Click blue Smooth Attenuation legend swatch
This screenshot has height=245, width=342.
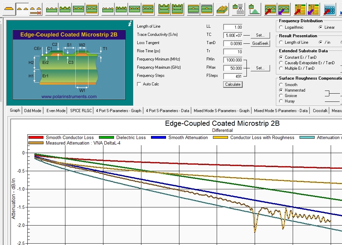click(159, 137)
